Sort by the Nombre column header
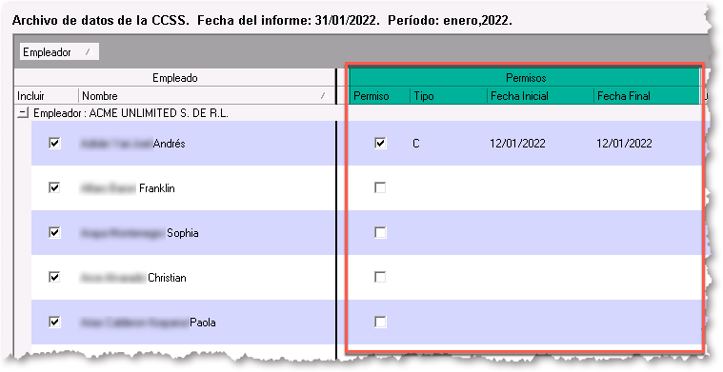The image size is (723, 372). click(x=207, y=96)
